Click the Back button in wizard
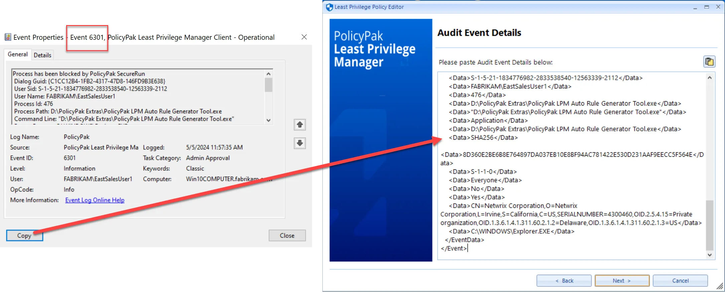This screenshot has width=725, height=293. 564,281
